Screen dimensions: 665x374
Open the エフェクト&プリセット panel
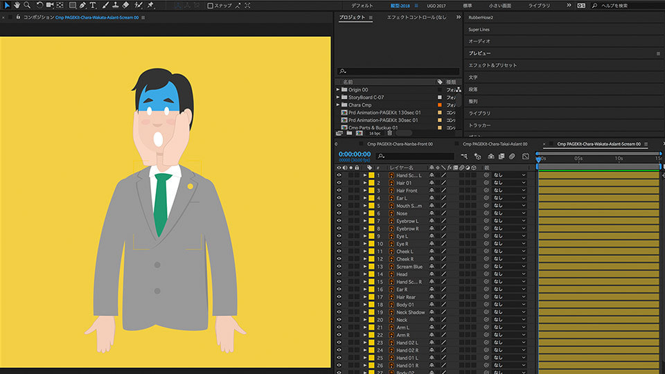(493, 65)
